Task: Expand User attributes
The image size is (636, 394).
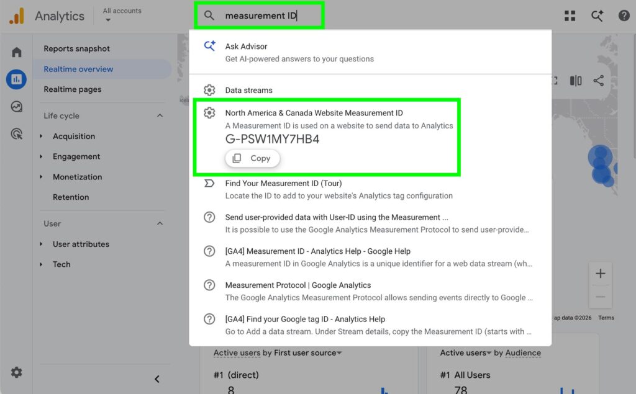Action: (x=81, y=244)
